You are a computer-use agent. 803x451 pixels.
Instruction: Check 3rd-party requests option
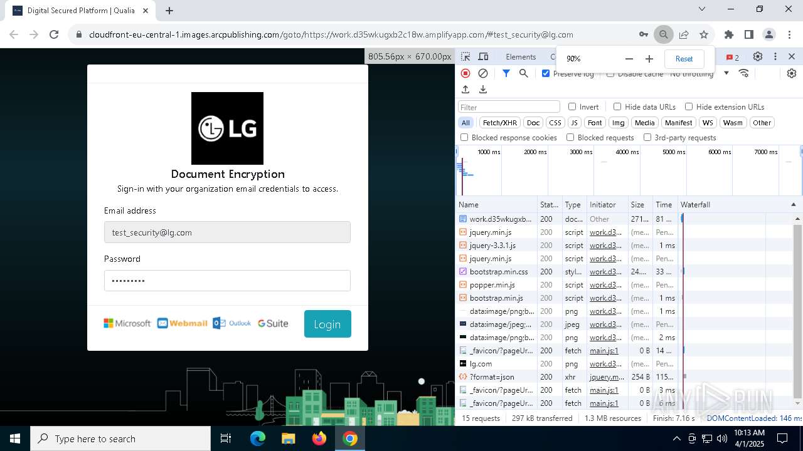pyautogui.click(x=647, y=137)
